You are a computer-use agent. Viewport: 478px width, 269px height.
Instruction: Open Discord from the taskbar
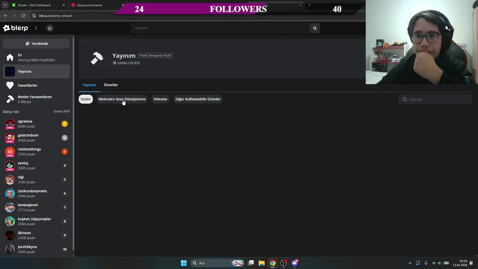[x=295, y=263]
